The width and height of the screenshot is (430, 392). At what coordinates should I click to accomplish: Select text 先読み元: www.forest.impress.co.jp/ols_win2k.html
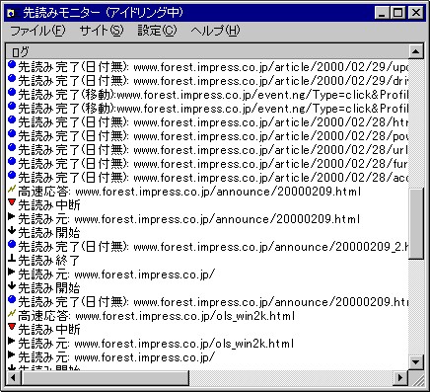pos(156,344)
